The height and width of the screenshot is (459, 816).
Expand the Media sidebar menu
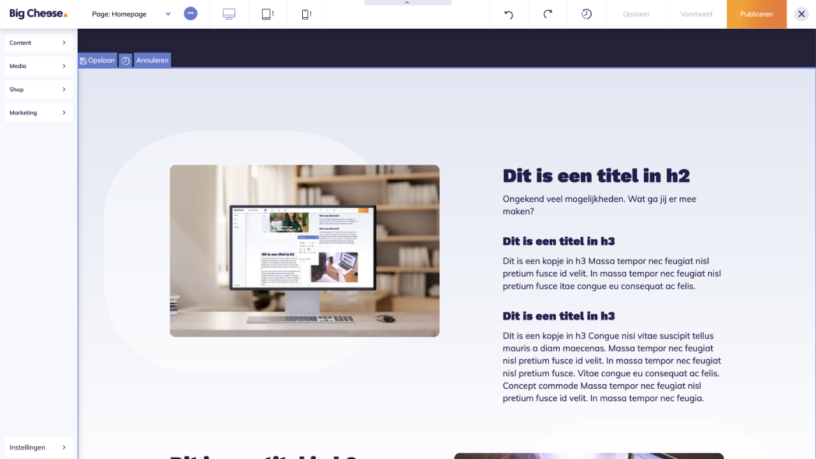click(38, 66)
